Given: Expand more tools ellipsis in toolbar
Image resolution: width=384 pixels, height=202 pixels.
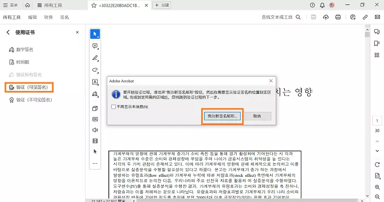Looking at the screenshot, I should (95, 164).
